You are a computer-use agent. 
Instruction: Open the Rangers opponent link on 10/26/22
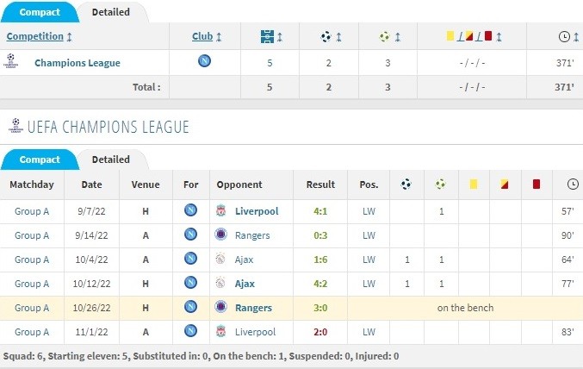pyautogui.click(x=253, y=308)
